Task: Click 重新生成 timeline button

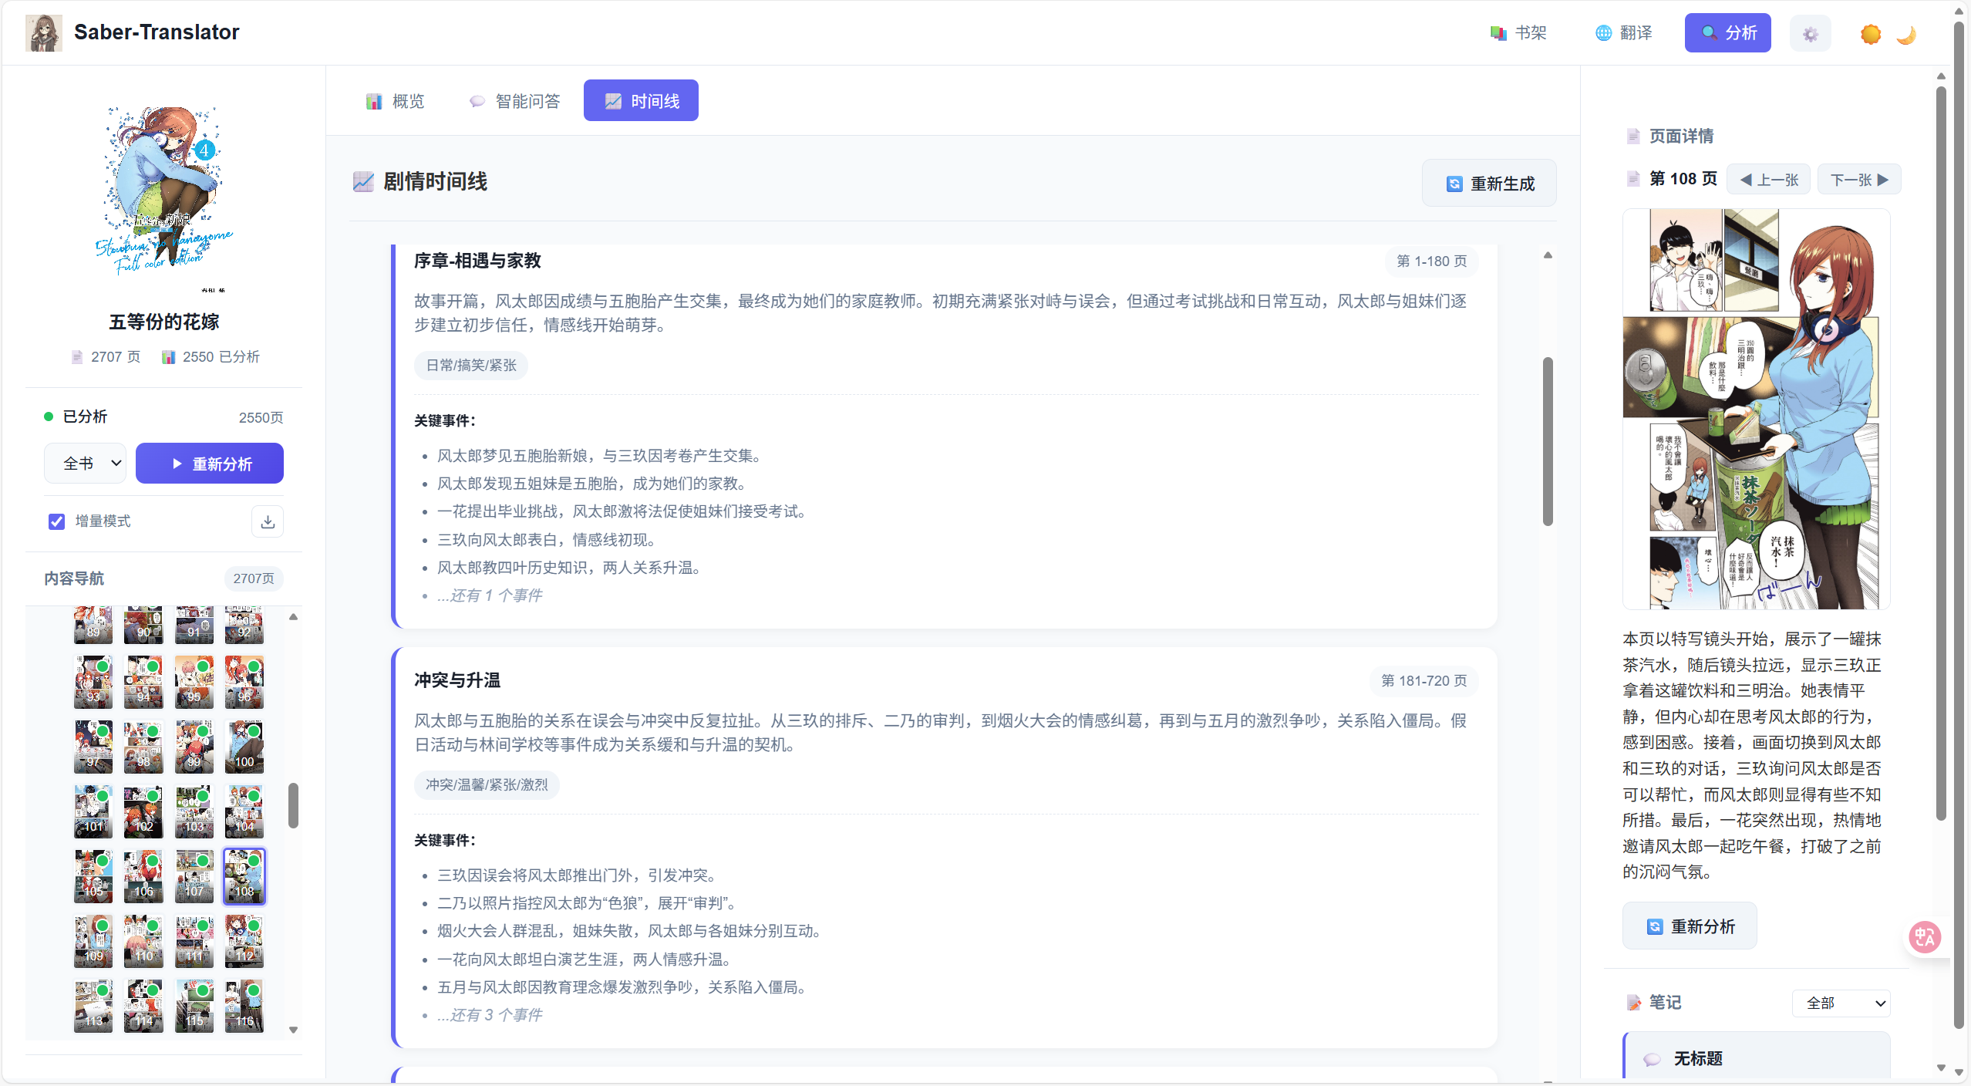Action: point(1489,184)
